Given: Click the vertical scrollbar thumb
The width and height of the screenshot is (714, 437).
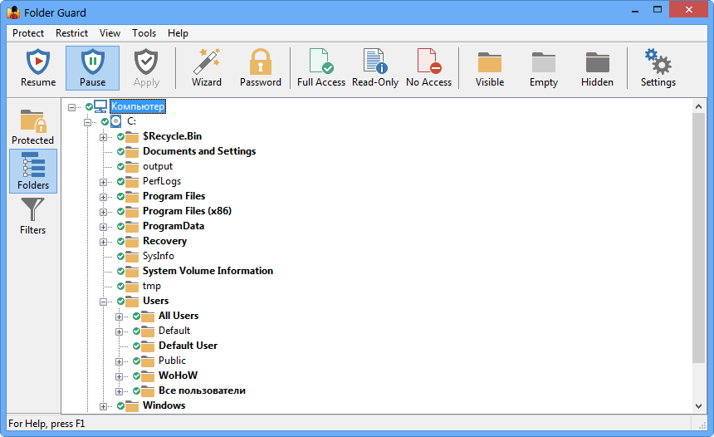Looking at the screenshot, I should coord(698,238).
